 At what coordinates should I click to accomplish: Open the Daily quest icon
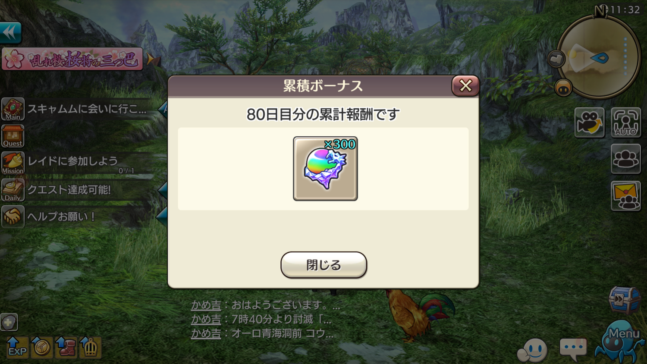tap(13, 190)
